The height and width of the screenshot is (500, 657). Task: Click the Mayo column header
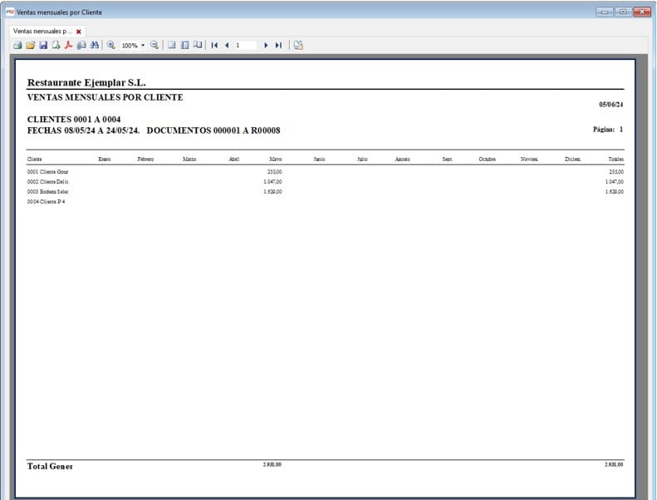276,159
